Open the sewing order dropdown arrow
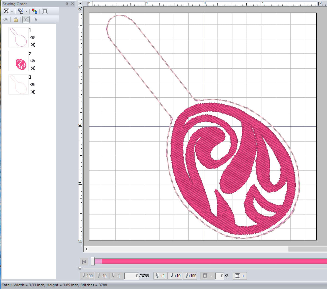 [26, 11]
